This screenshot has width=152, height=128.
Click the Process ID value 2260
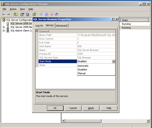pos(80,54)
